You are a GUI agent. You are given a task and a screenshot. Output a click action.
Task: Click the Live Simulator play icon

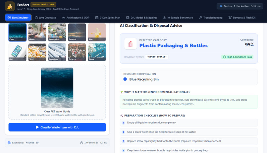click(9, 18)
